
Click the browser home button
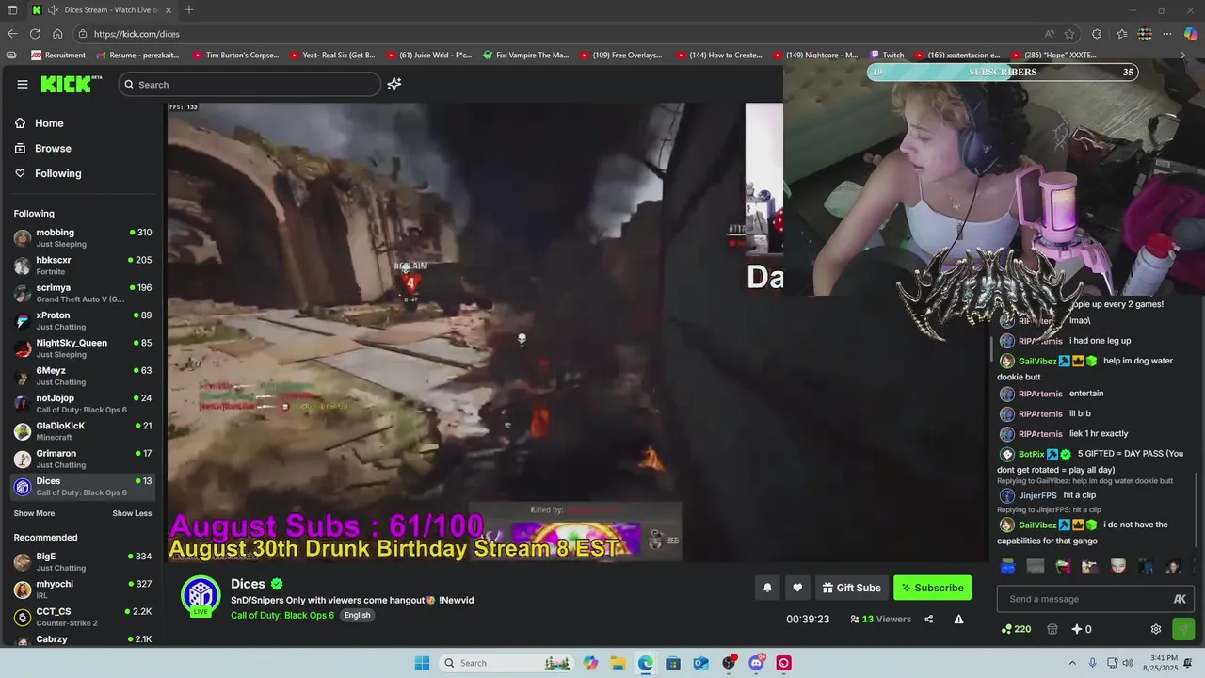pos(57,34)
